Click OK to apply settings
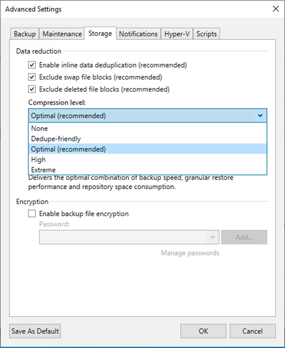Image resolution: width=285 pixels, height=348 pixels. pyautogui.click(x=203, y=331)
